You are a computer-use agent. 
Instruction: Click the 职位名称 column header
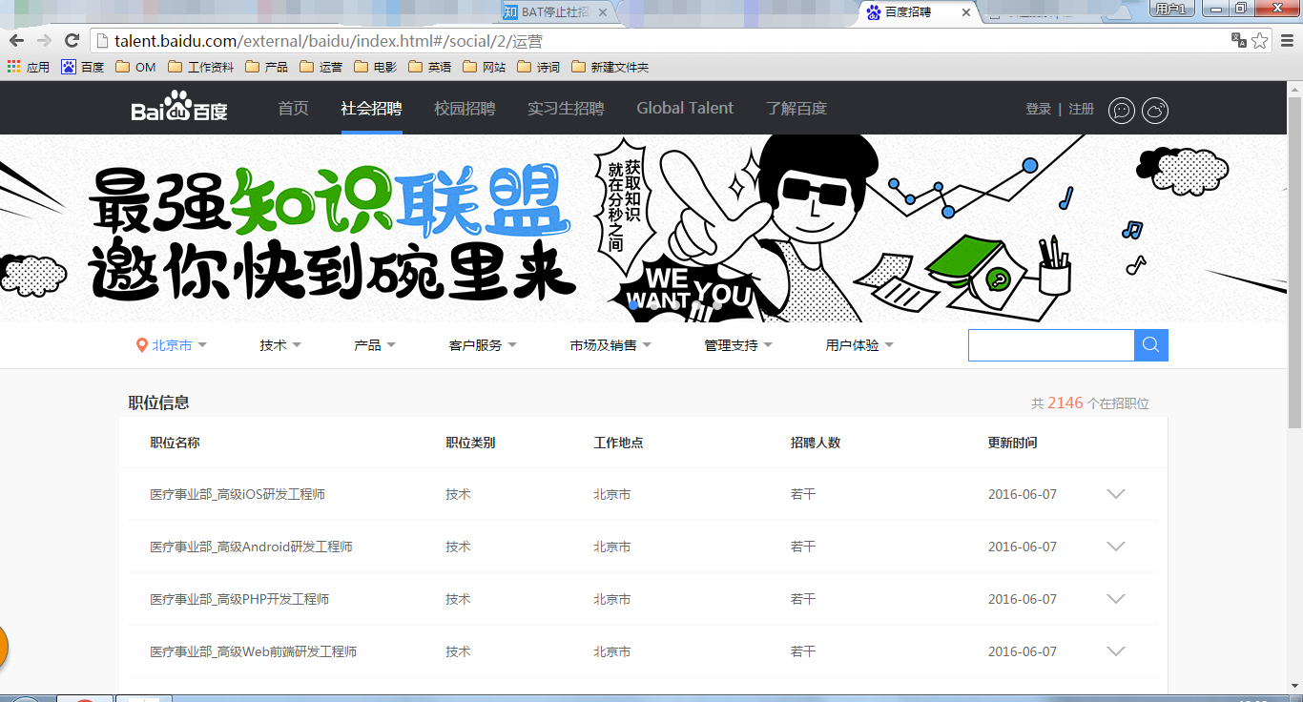175,443
